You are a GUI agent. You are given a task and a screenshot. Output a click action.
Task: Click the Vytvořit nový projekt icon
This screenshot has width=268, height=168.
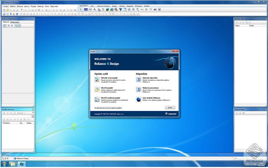[x=97, y=79]
